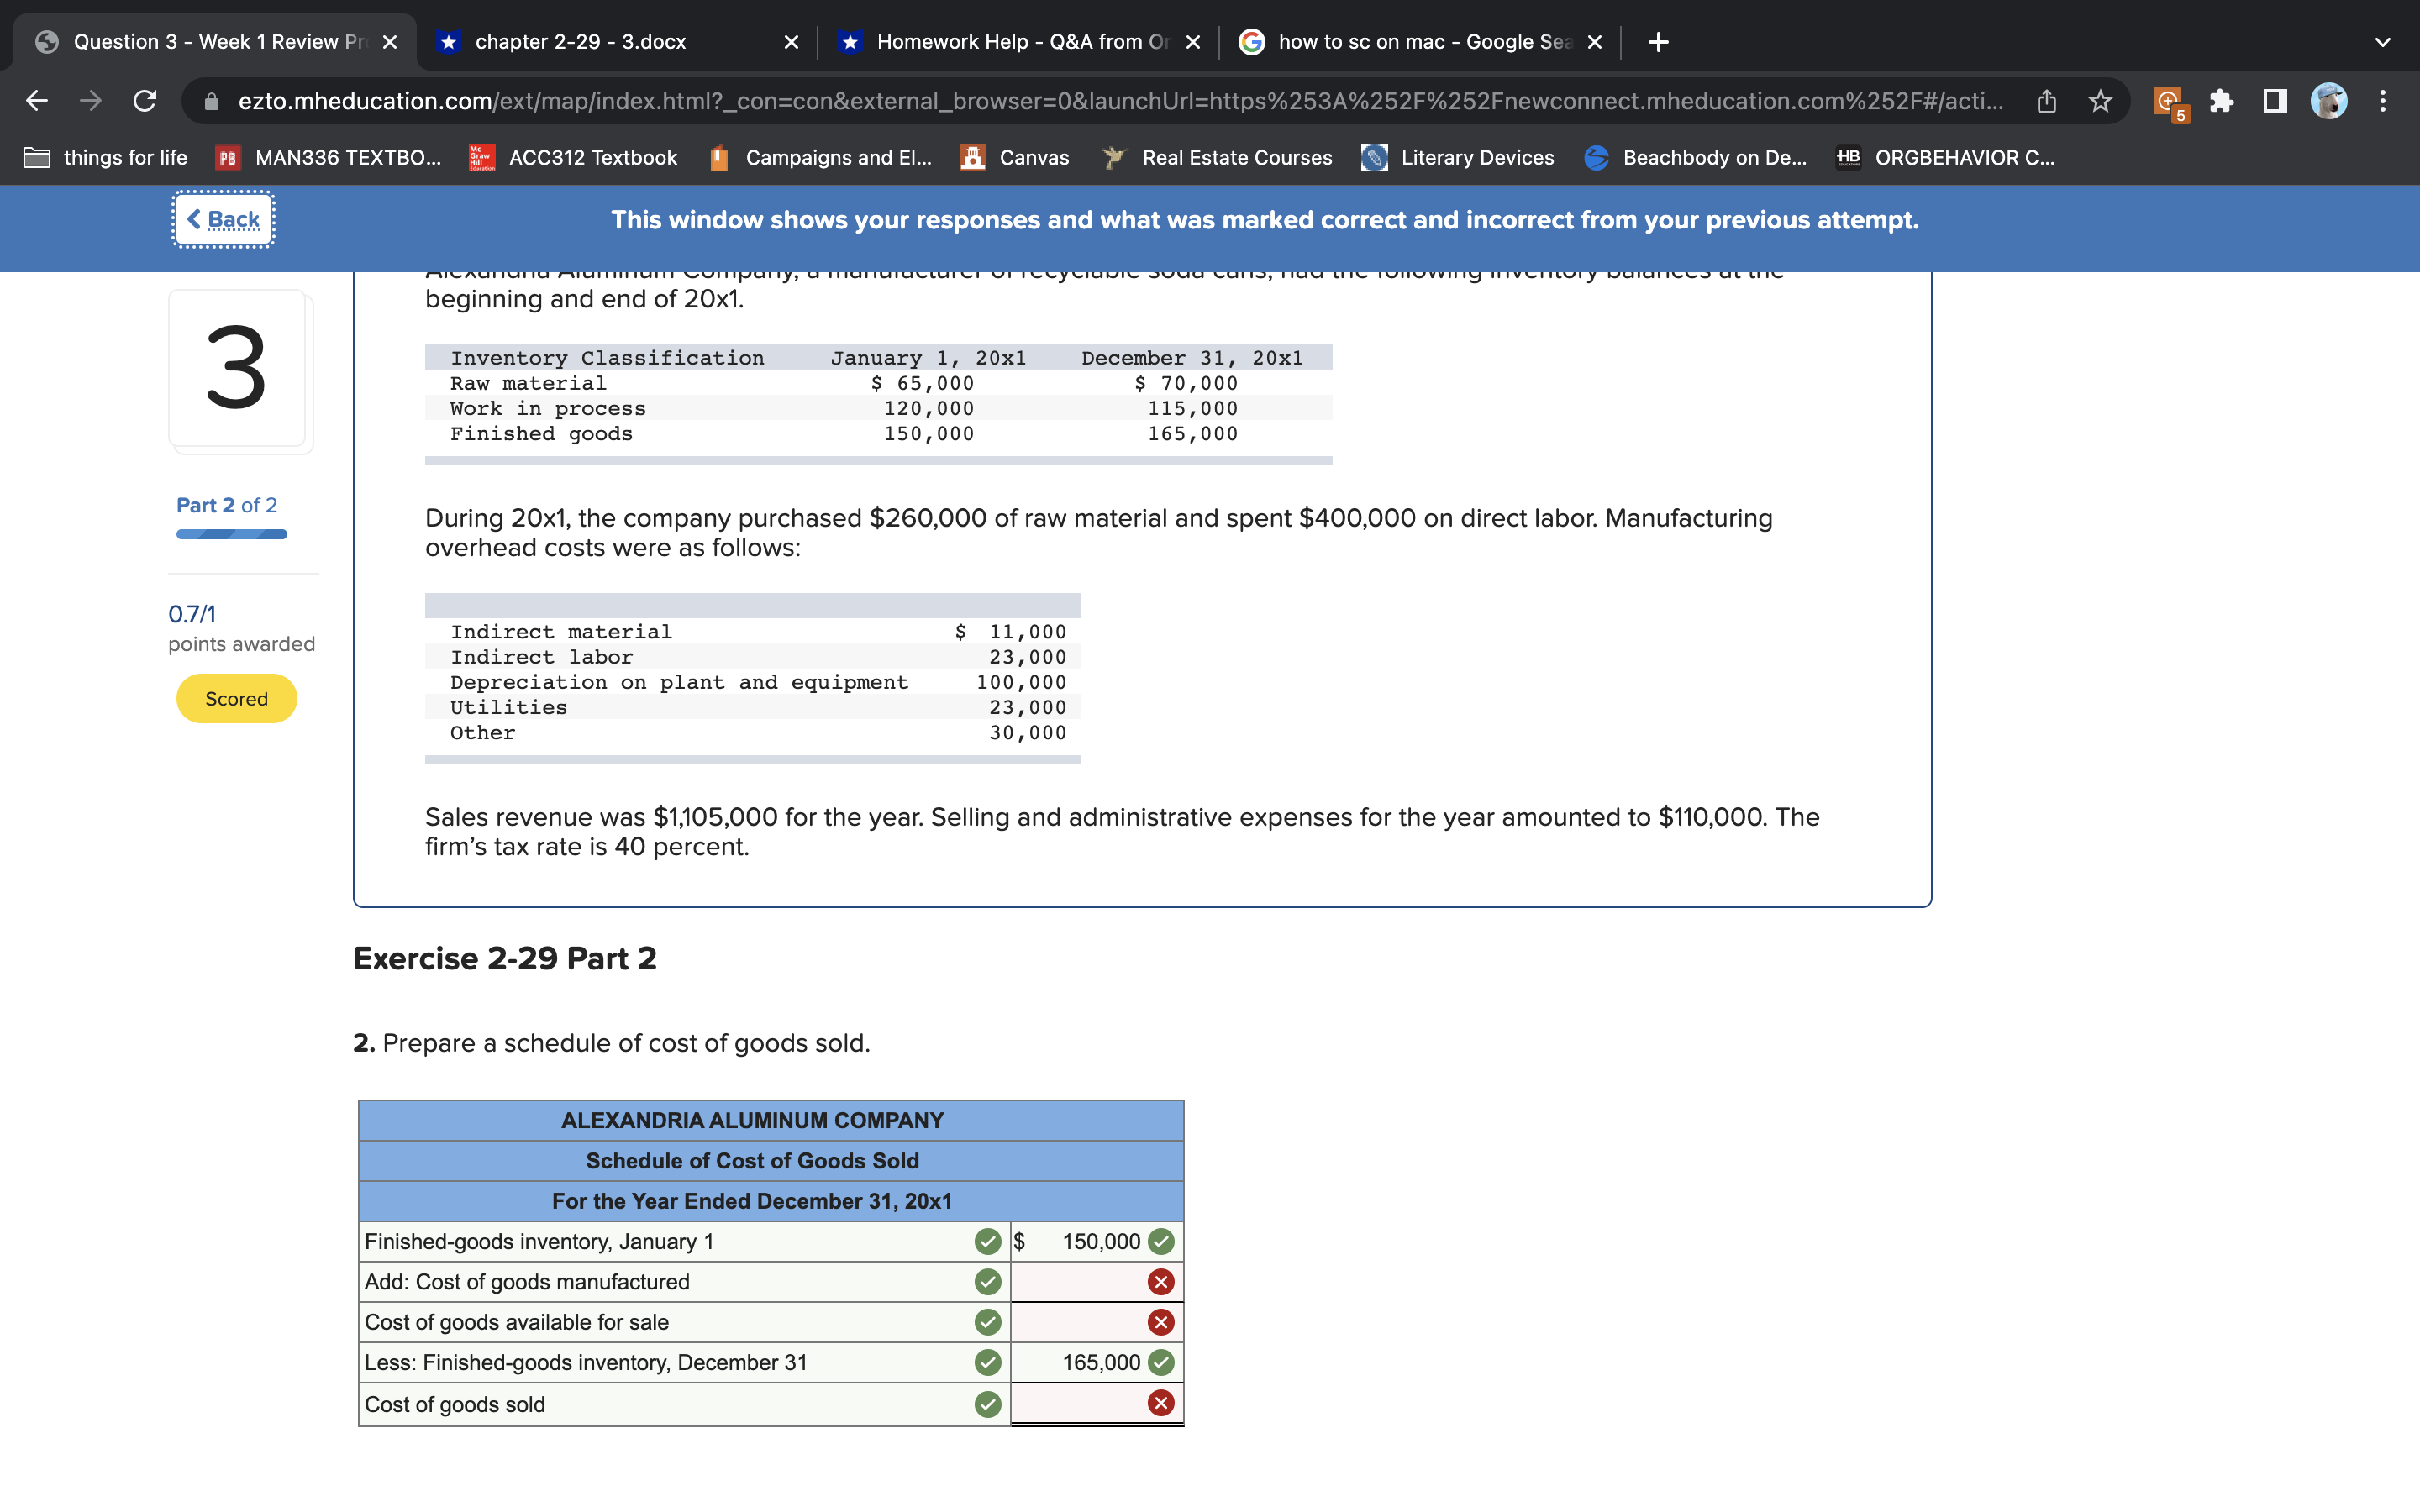Click the 150,000 amount cell
Viewport: 2420px width, 1512px height.
click(x=1097, y=1241)
